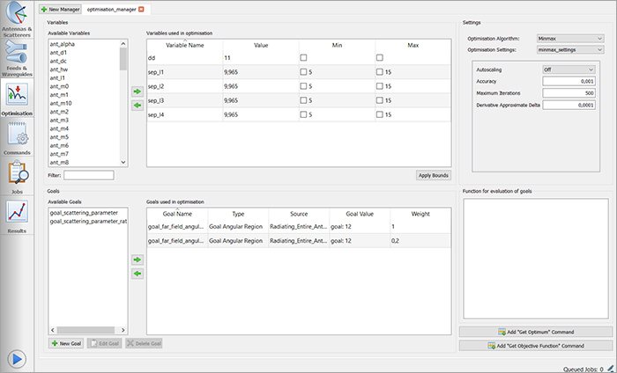Remove goal using green left arrow
The width and height of the screenshot is (617, 373).
coord(137,274)
